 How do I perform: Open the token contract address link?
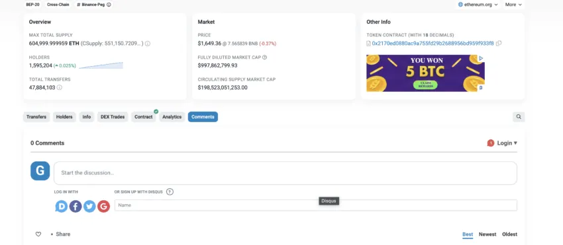coord(433,44)
